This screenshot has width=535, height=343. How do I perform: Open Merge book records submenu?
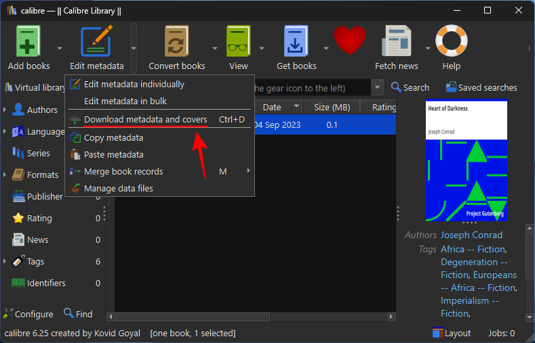(x=159, y=171)
